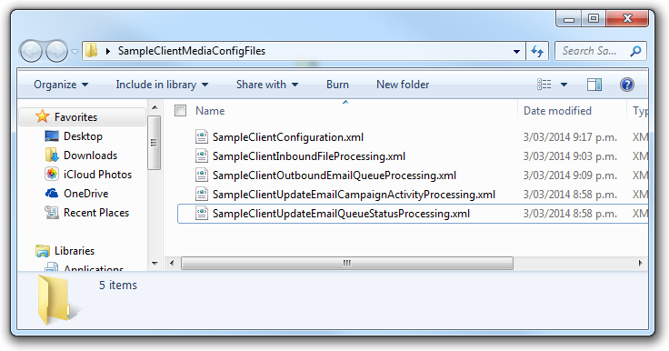The height and width of the screenshot is (351, 669).
Task: Select SampleClientConfiguration.xml file
Action: (288, 137)
